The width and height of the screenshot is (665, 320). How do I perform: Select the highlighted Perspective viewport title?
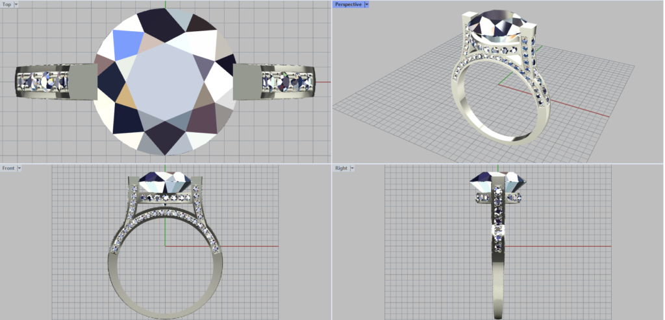pyautogui.click(x=348, y=4)
